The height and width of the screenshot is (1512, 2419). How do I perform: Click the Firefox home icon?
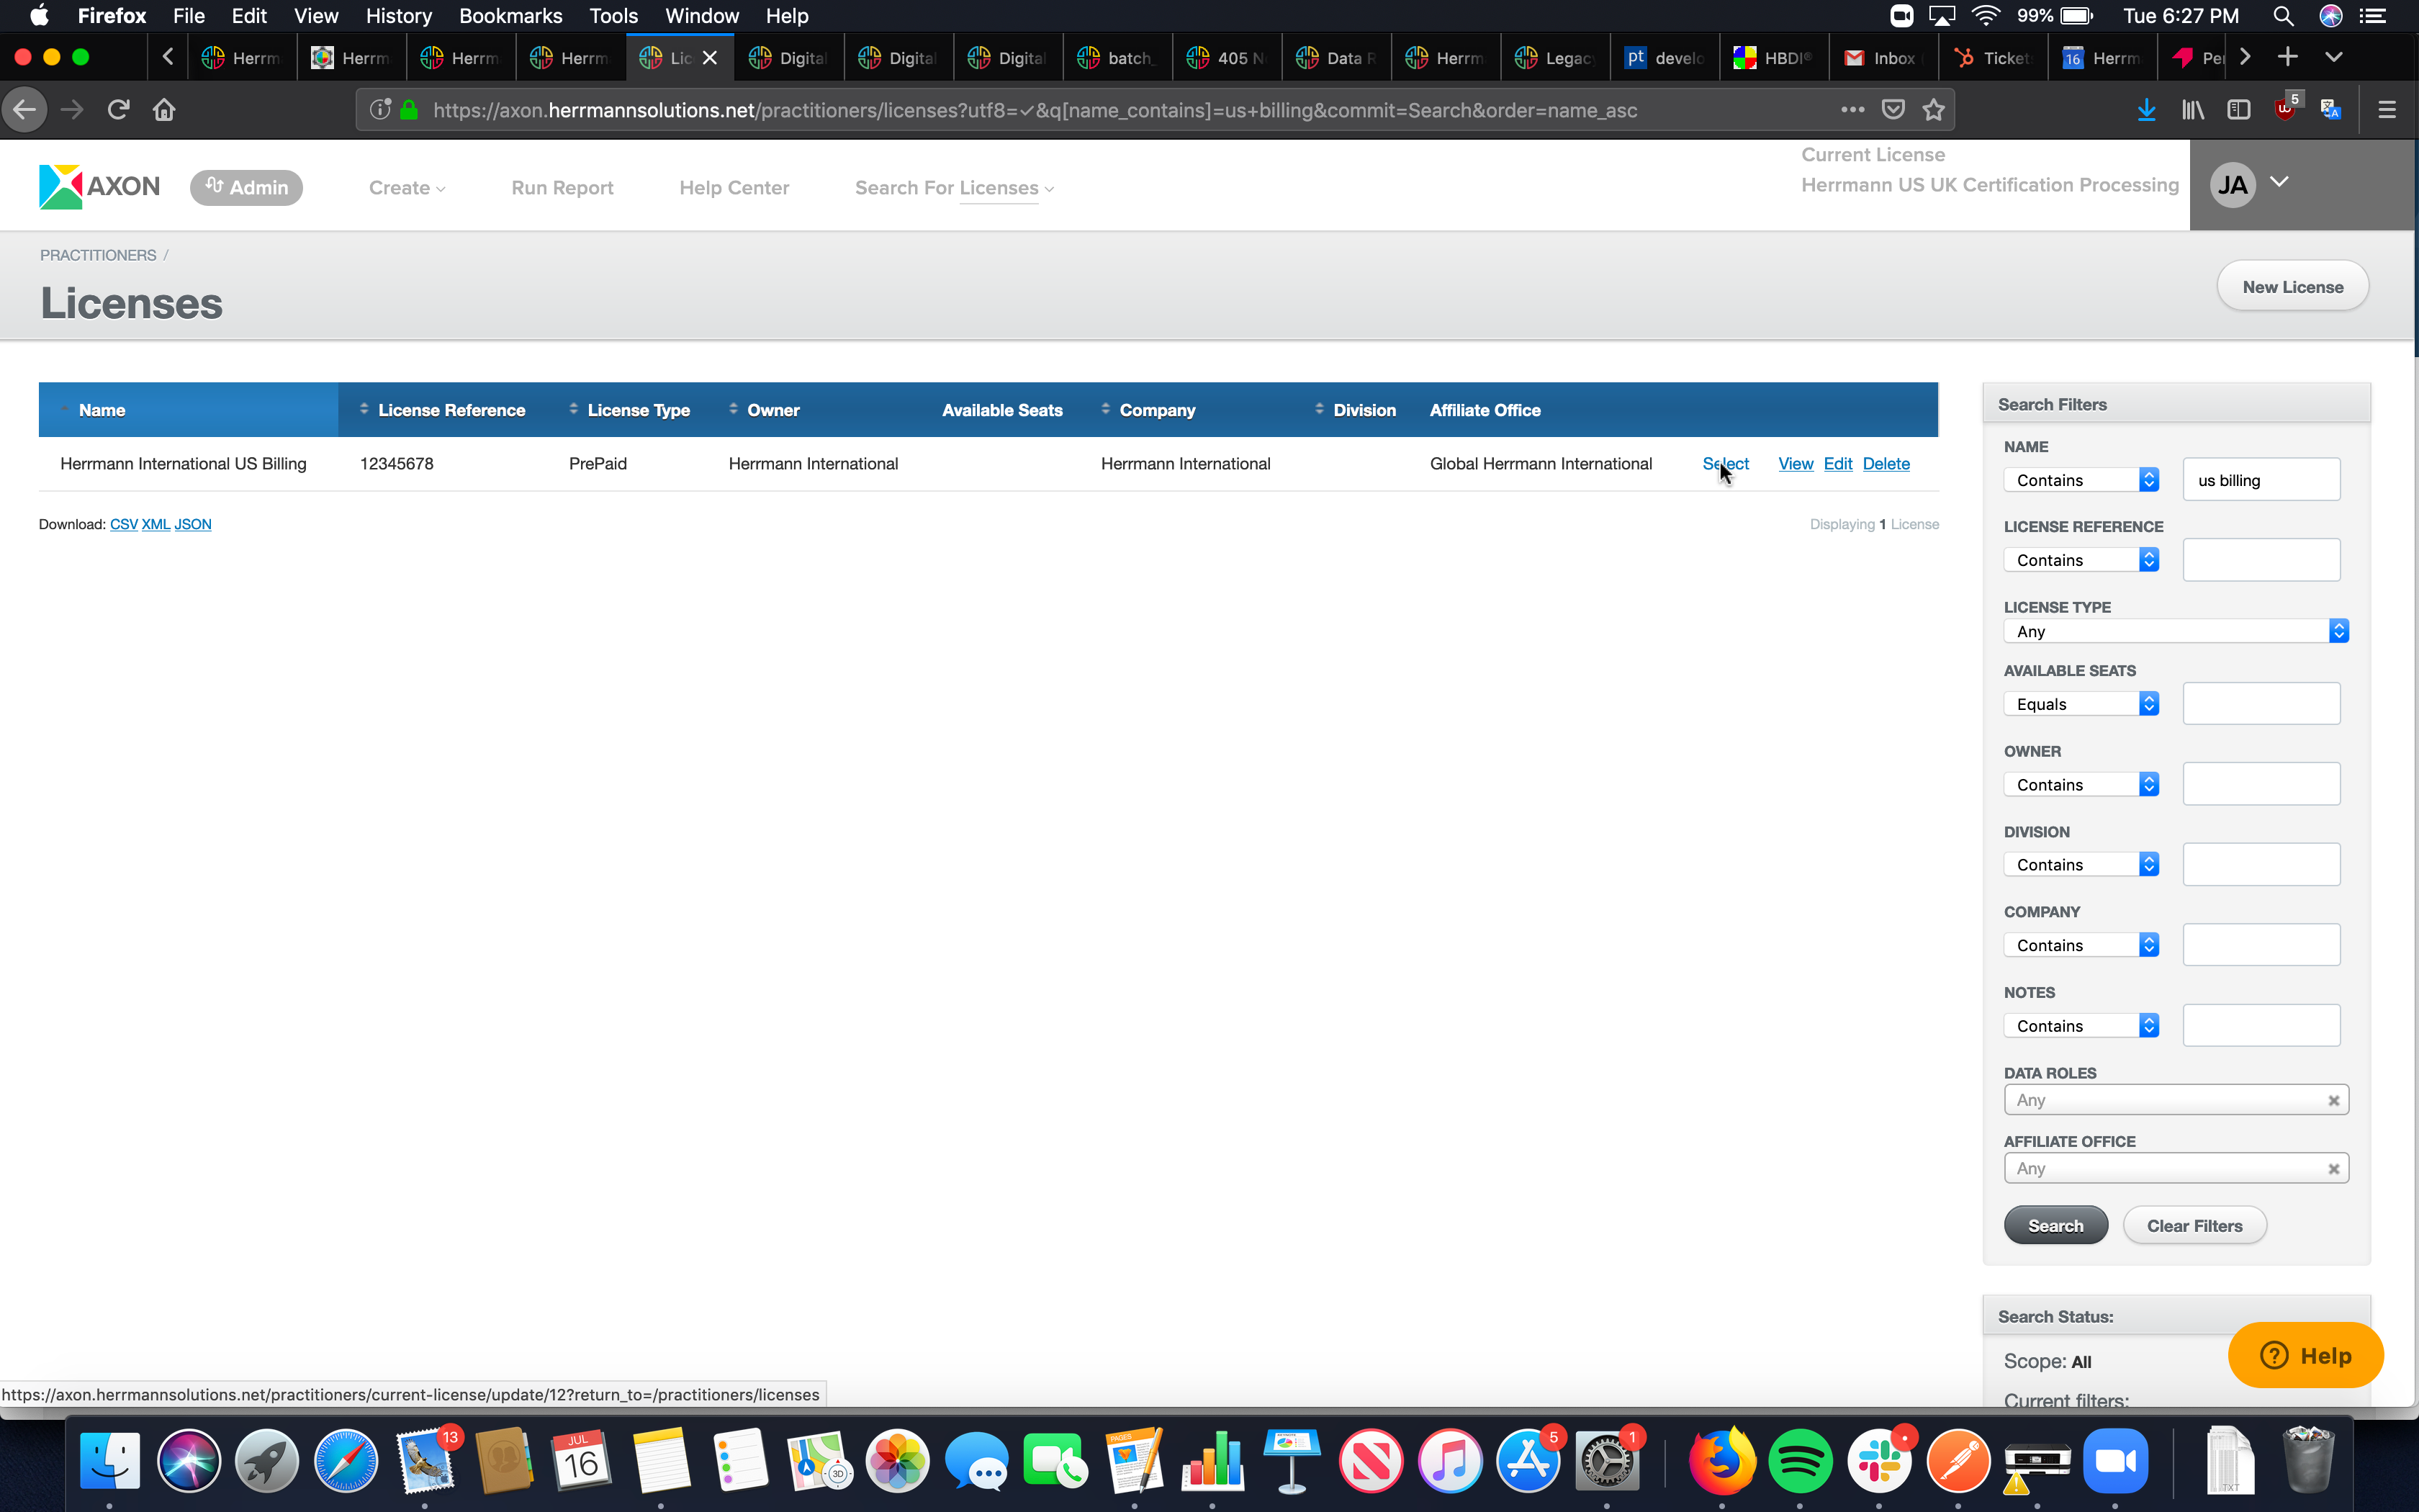[164, 110]
